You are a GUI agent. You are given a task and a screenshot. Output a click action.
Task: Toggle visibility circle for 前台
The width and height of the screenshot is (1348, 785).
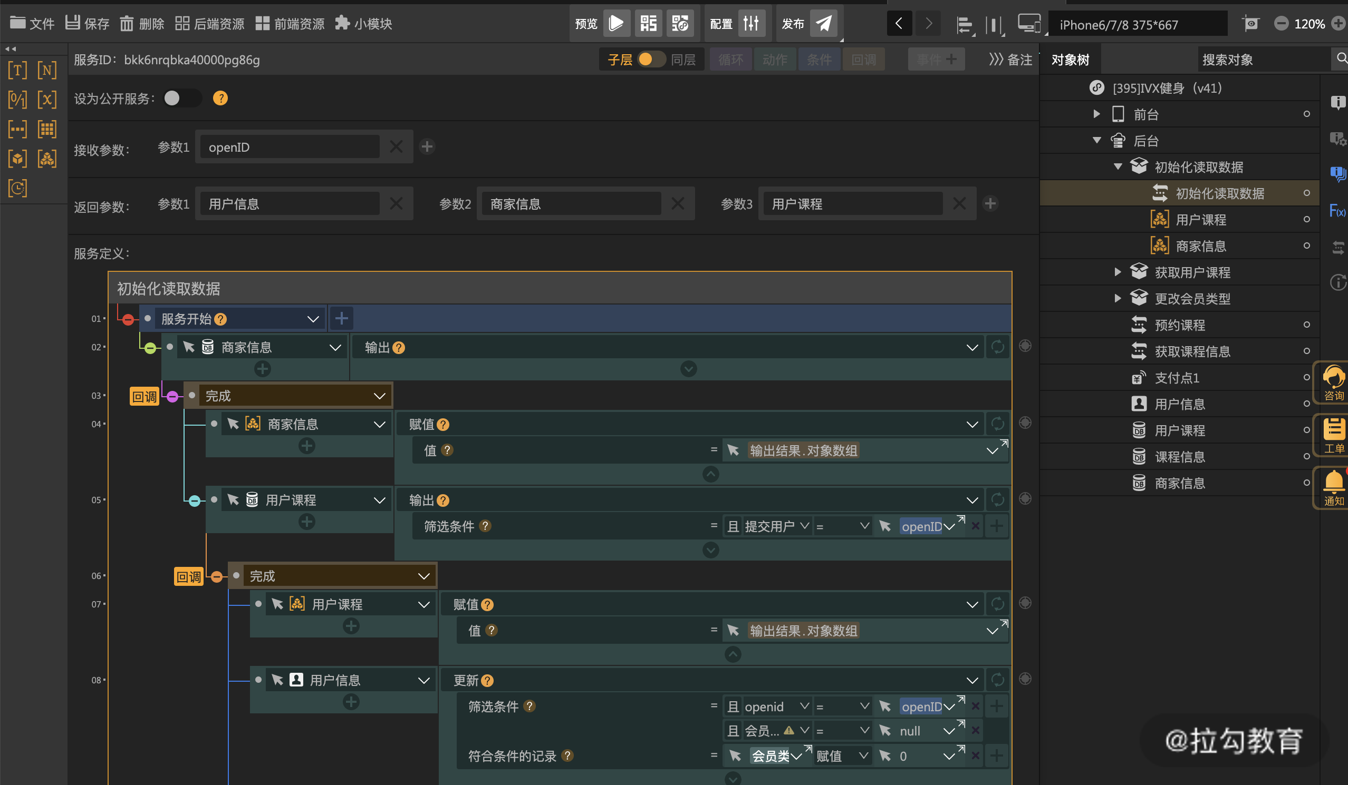click(x=1307, y=114)
